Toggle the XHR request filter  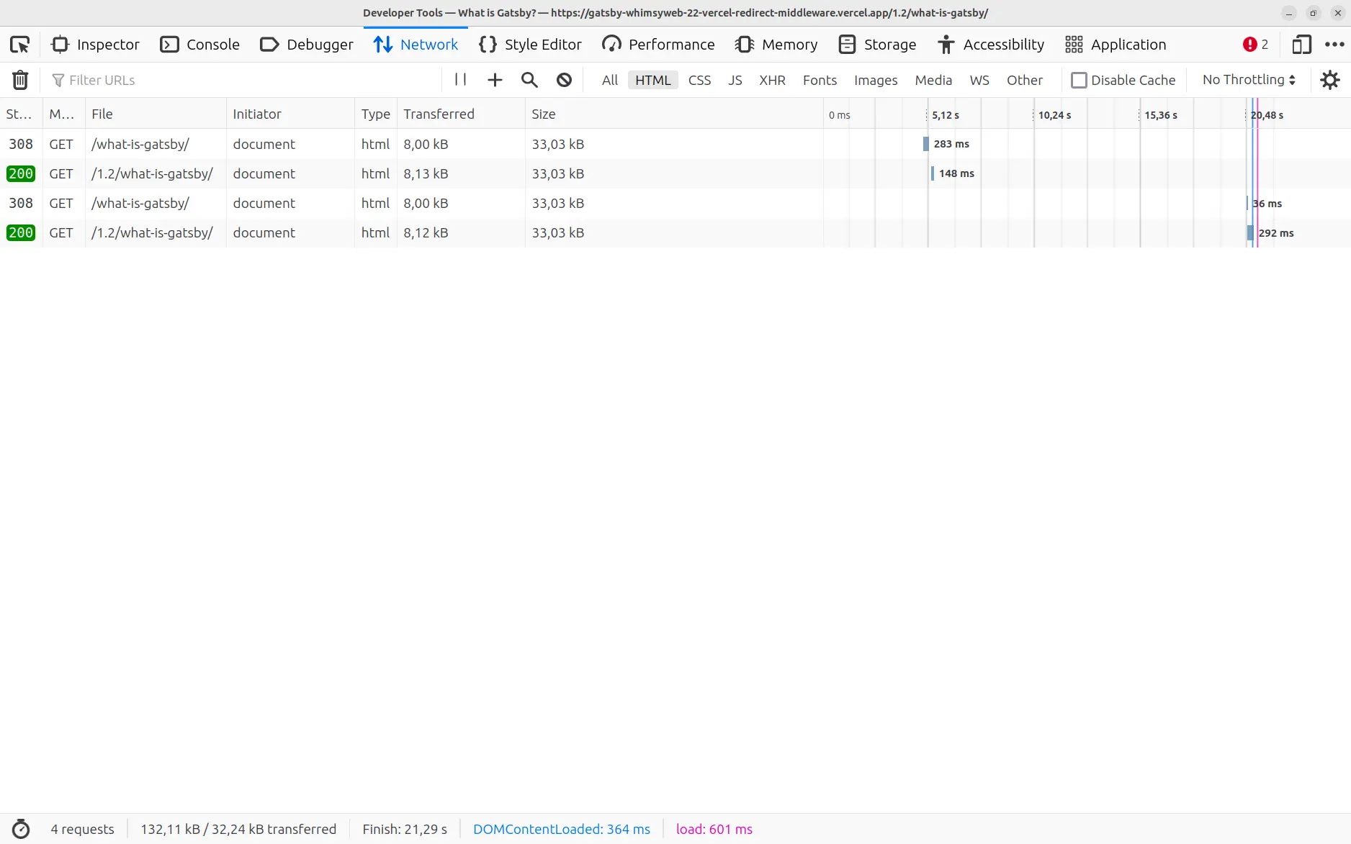[x=772, y=80]
